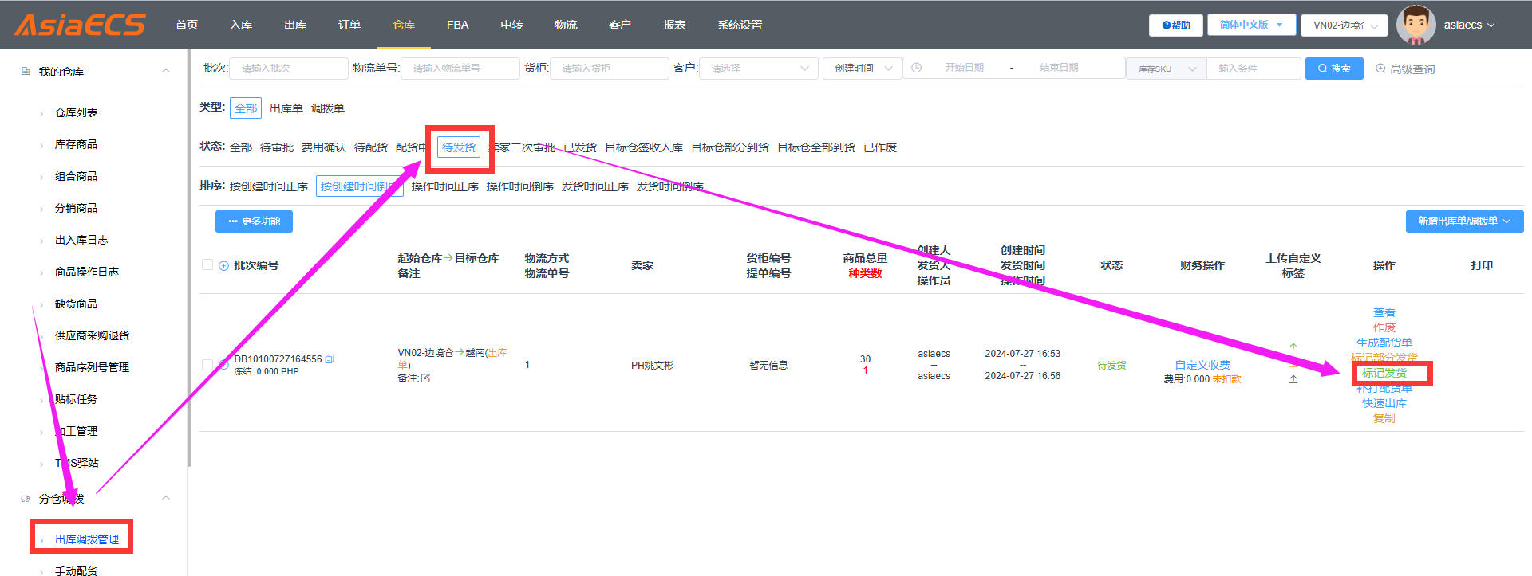Open the 物流 top menu
Image resolution: width=1532 pixels, height=576 pixels.
(566, 25)
